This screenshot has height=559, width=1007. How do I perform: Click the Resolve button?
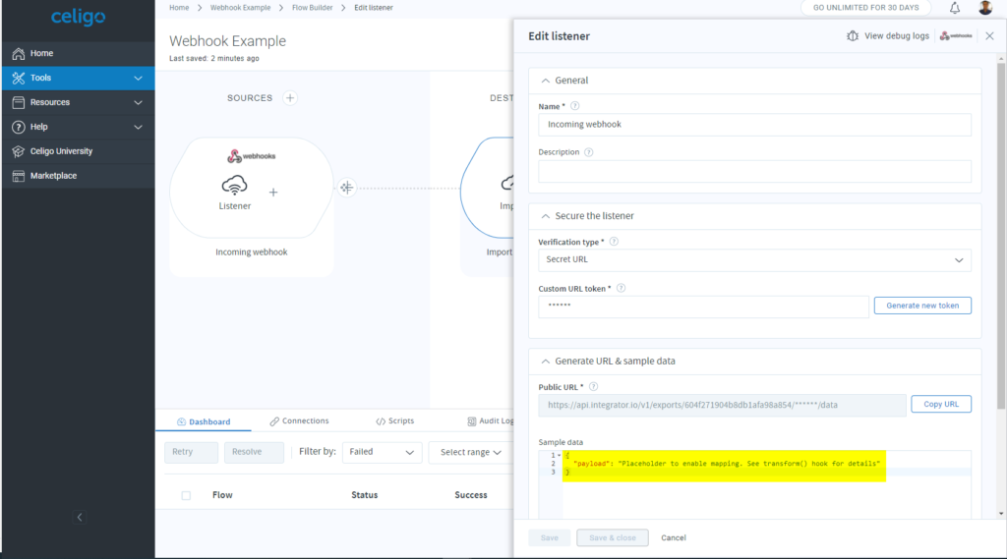click(254, 452)
